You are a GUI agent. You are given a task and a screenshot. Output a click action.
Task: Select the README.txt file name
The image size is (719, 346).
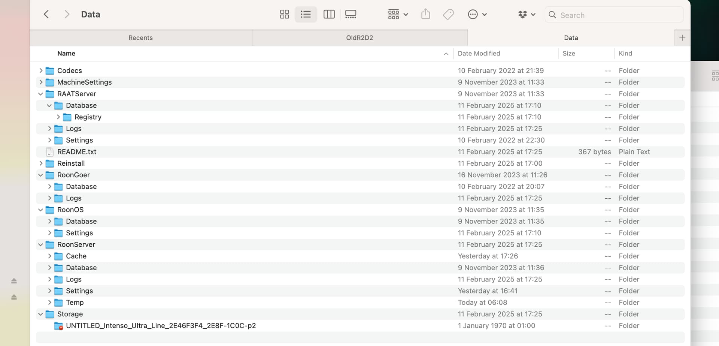(77, 152)
